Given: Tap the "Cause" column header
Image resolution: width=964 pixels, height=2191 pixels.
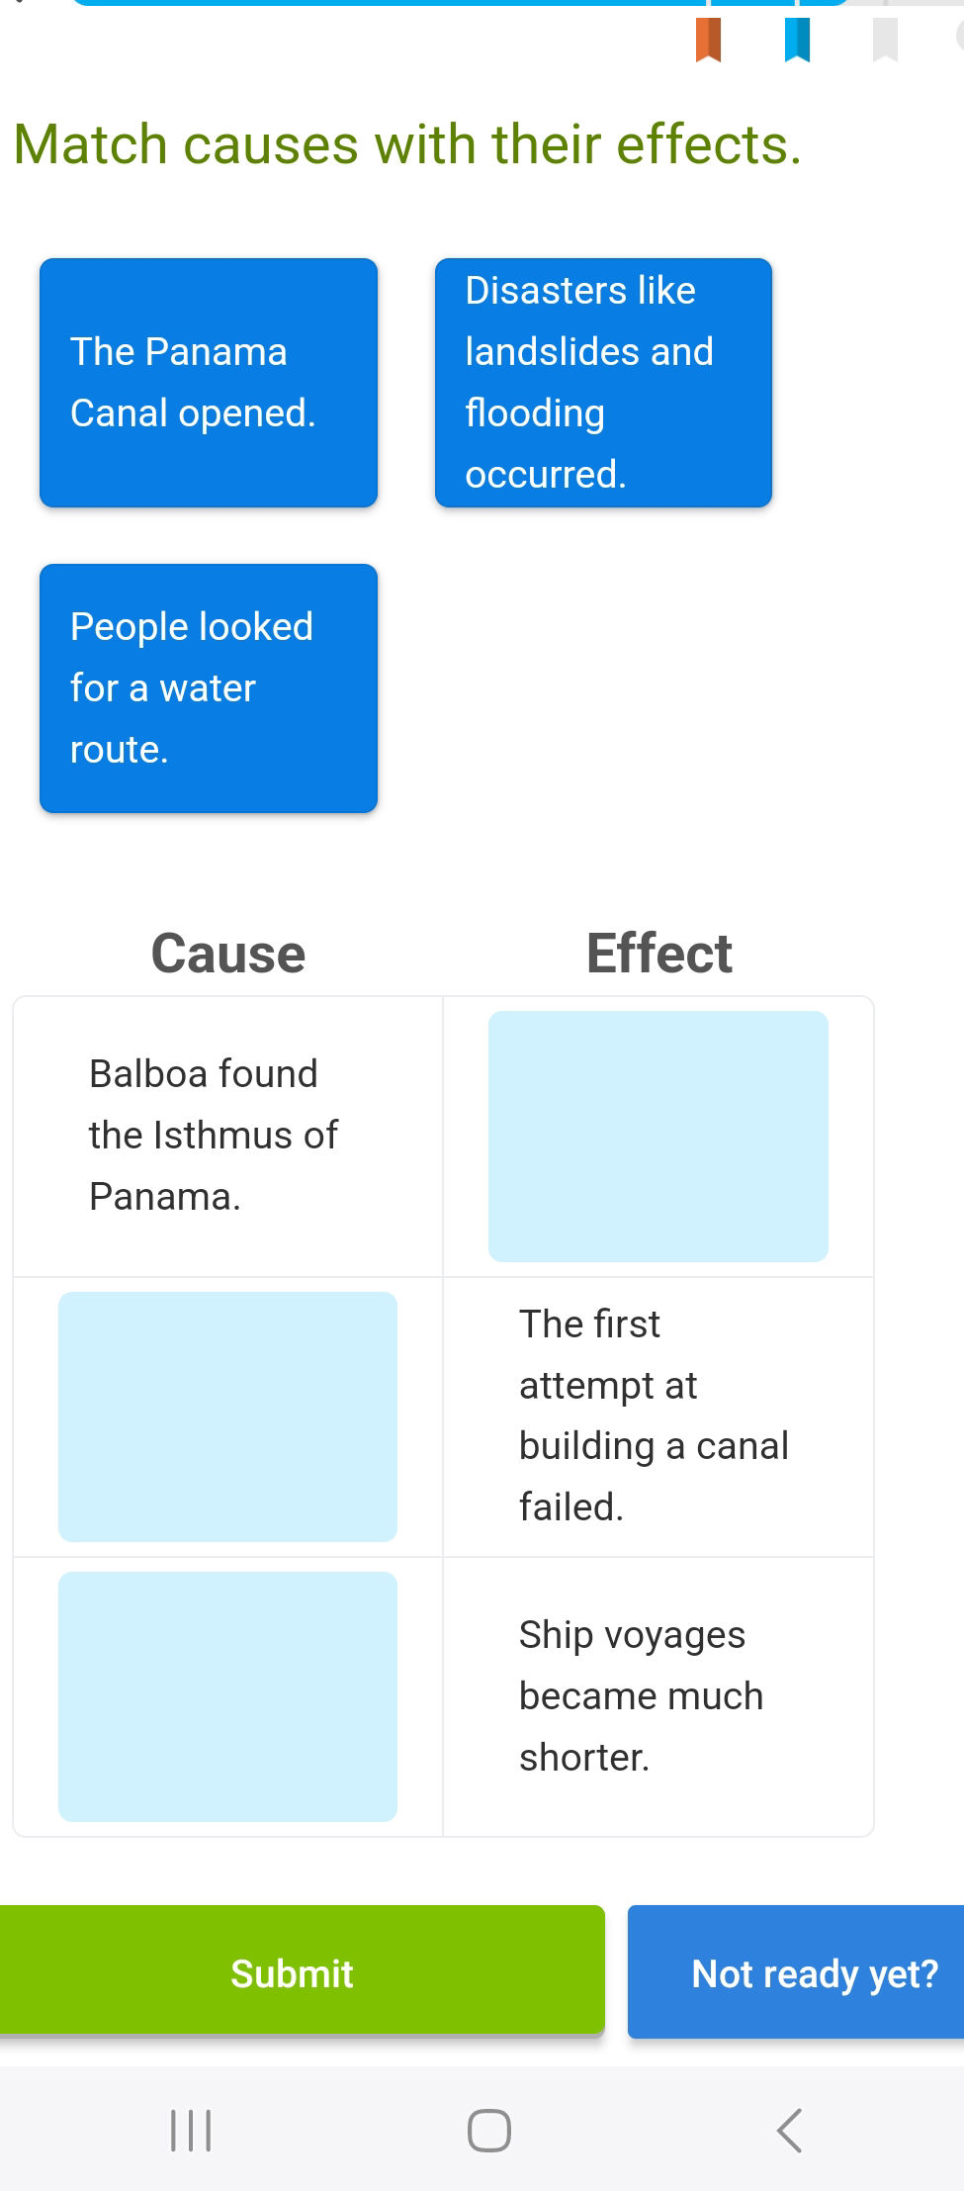Looking at the screenshot, I should pyautogui.click(x=228, y=953).
